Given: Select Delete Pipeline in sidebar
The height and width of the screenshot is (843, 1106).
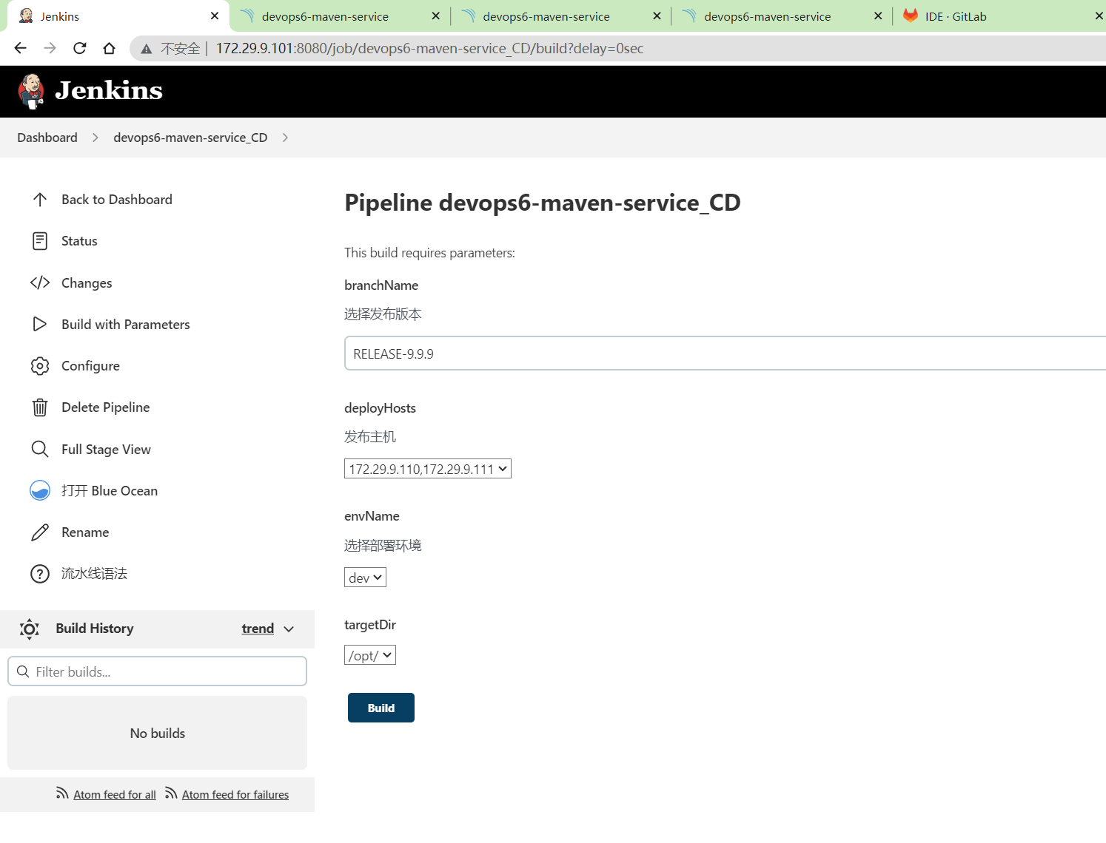Looking at the screenshot, I should point(106,407).
